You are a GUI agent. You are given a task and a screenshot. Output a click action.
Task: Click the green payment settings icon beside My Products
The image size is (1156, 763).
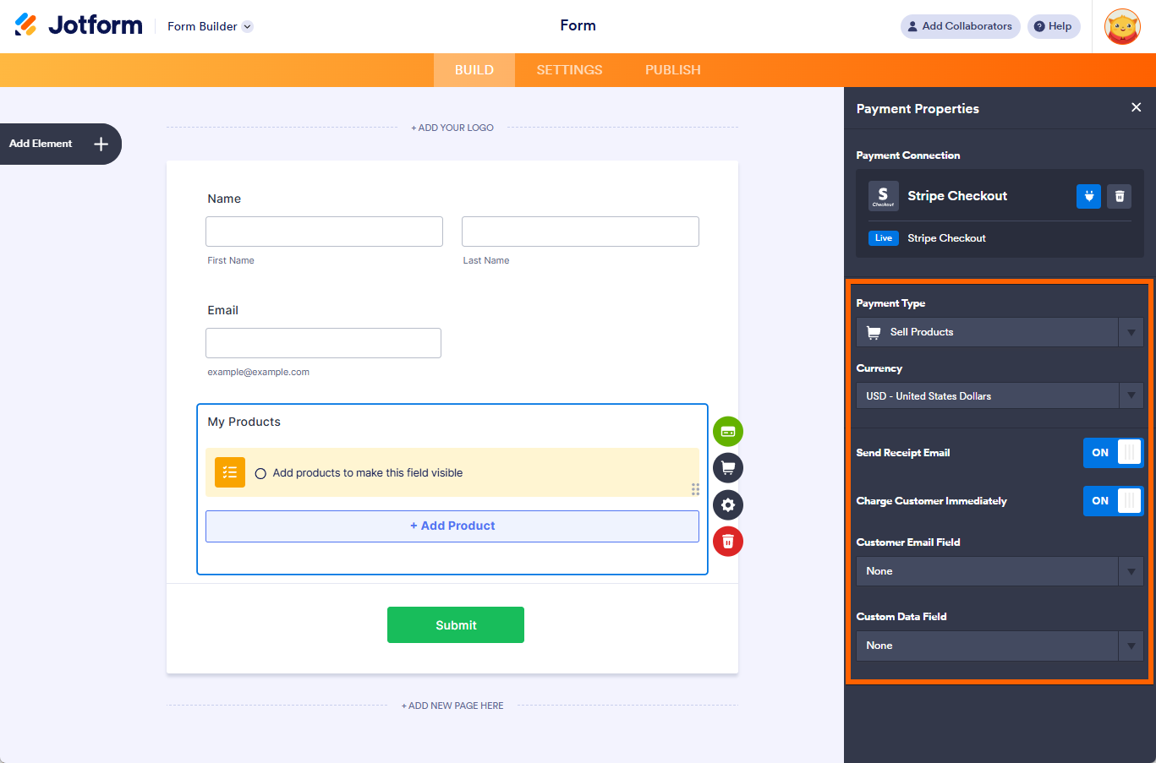coord(727,431)
